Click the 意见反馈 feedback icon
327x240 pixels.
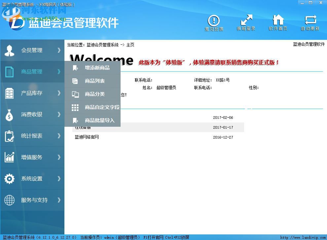214,22
